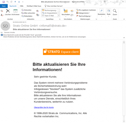The height and width of the screenshot is (123, 126).
Task: Open the Rede read-aloud menu
Action: [x=109, y=13]
